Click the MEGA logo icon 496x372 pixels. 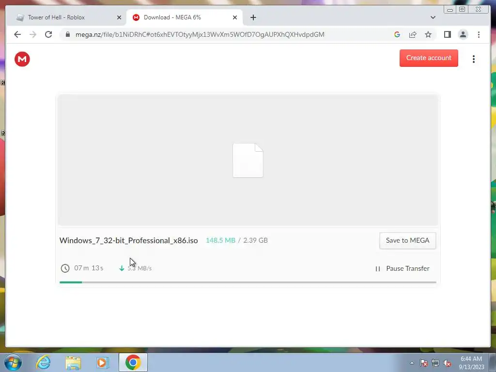22,59
